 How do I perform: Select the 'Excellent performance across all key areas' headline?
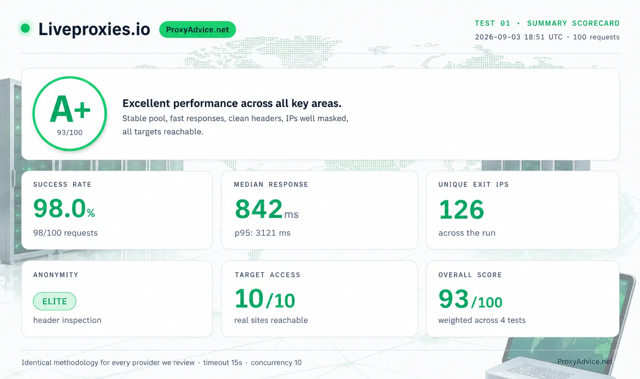[x=232, y=103]
